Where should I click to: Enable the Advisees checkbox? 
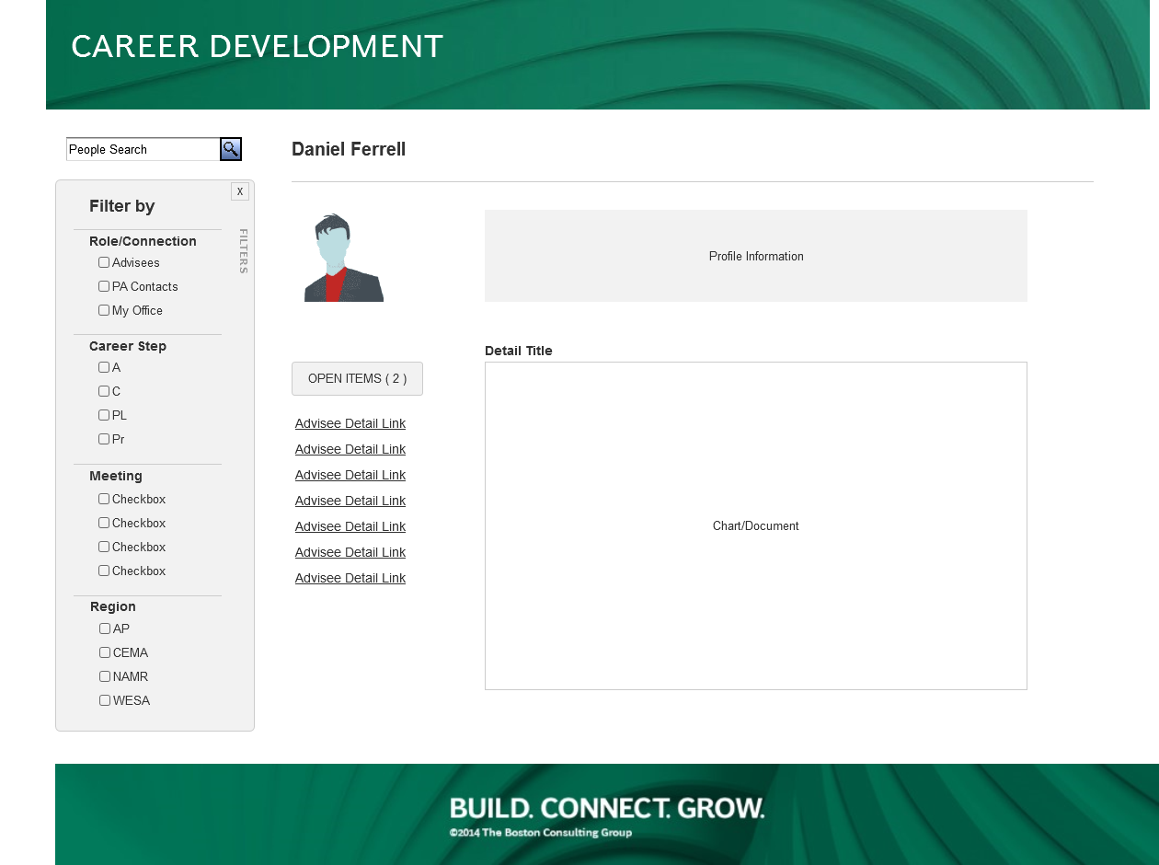104,262
